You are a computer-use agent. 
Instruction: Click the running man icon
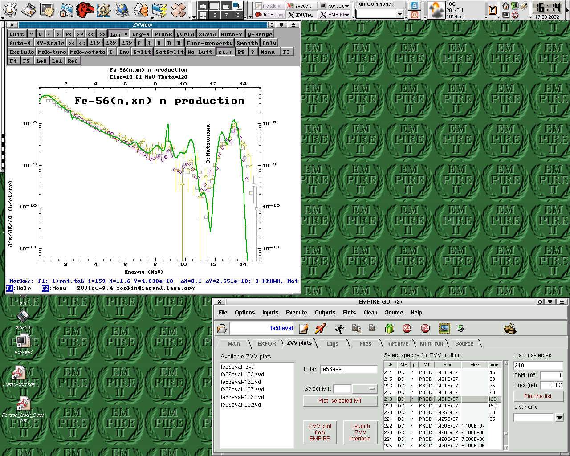click(339, 329)
